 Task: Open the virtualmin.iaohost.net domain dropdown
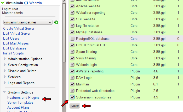click(x=28, y=22)
